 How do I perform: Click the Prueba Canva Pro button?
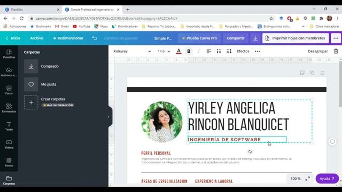click(x=199, y=38)
